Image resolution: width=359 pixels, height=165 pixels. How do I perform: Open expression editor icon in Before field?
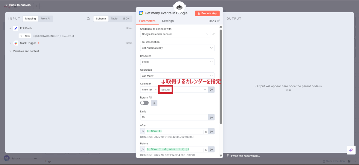(206, 150)
